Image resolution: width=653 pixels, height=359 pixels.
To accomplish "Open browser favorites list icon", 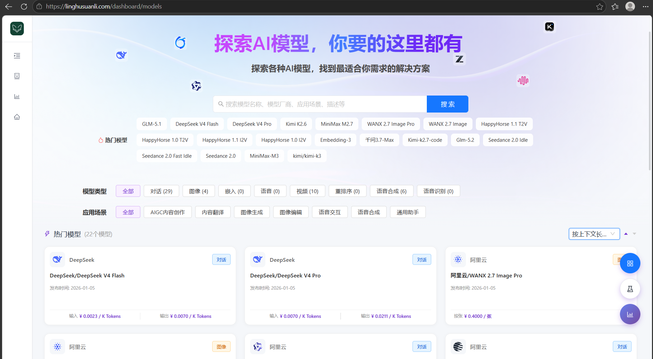I will (x=615, y=6).
